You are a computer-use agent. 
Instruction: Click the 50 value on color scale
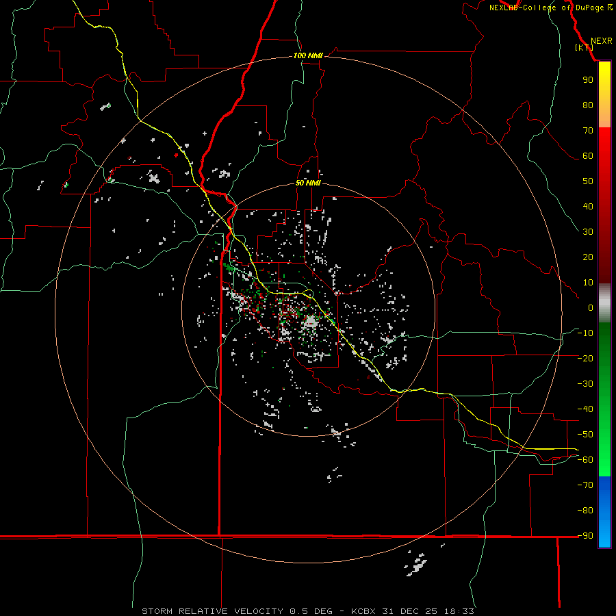(588, 181)
